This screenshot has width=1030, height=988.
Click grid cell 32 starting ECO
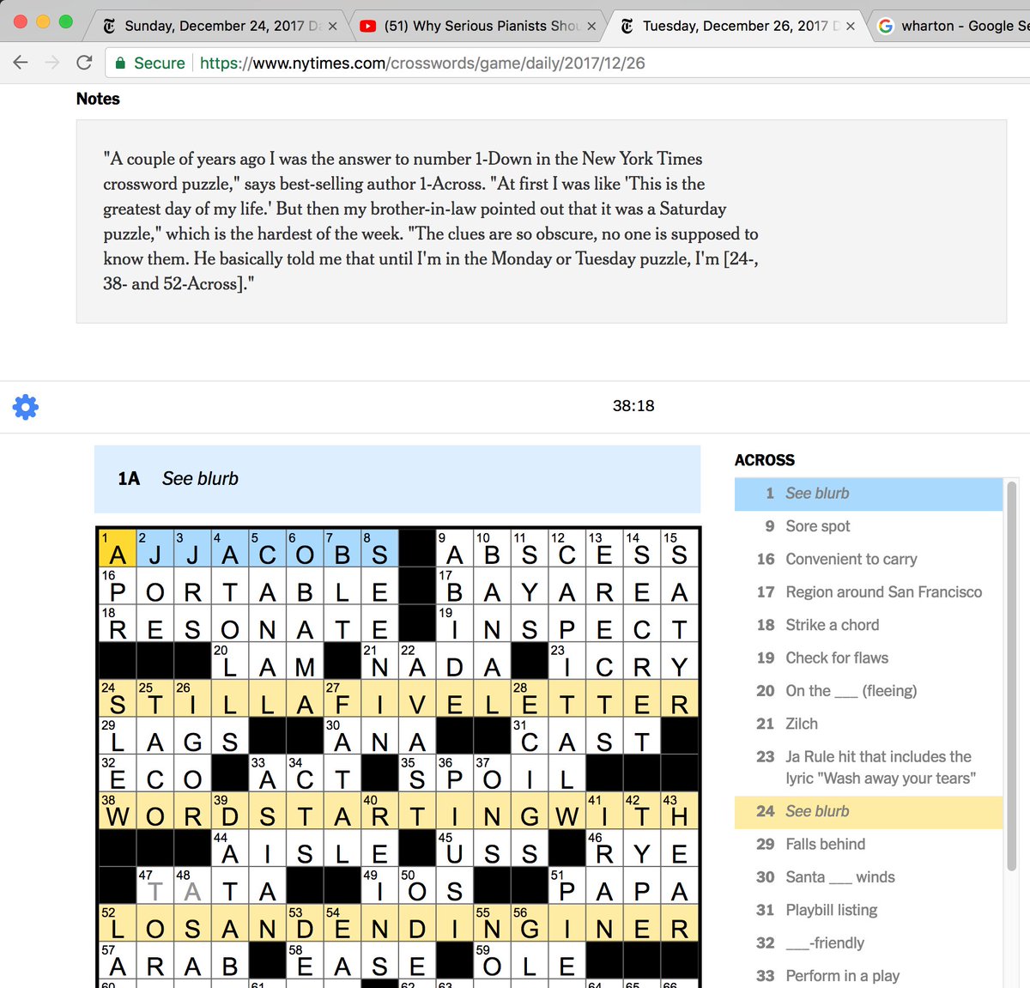pyautogui.click(x=118, y=773)
